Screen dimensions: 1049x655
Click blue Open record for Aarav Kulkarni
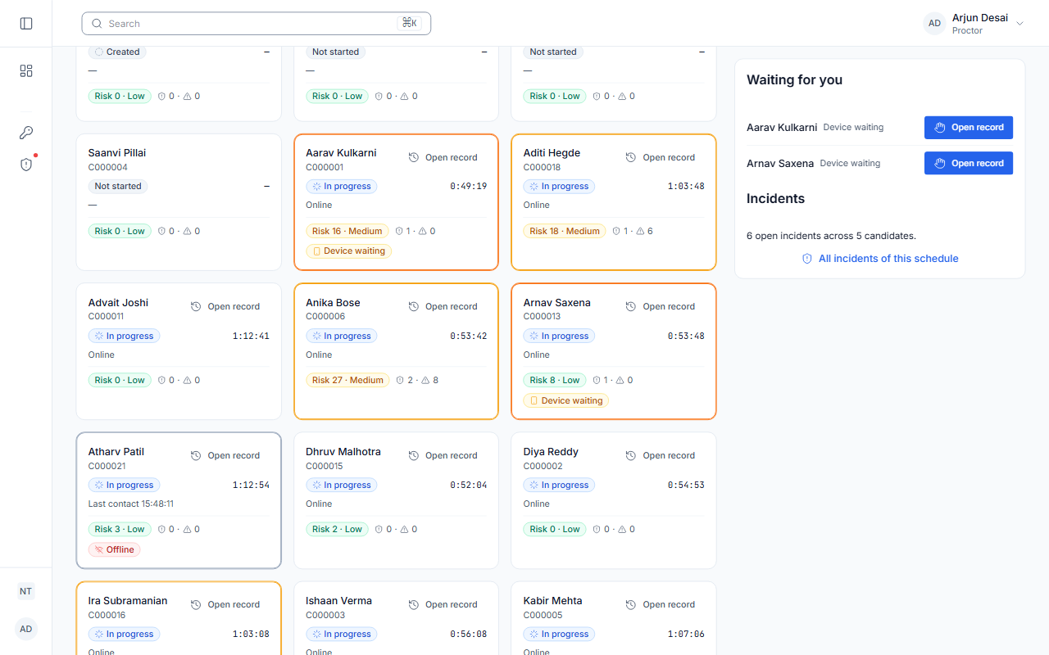pos(969,128)
